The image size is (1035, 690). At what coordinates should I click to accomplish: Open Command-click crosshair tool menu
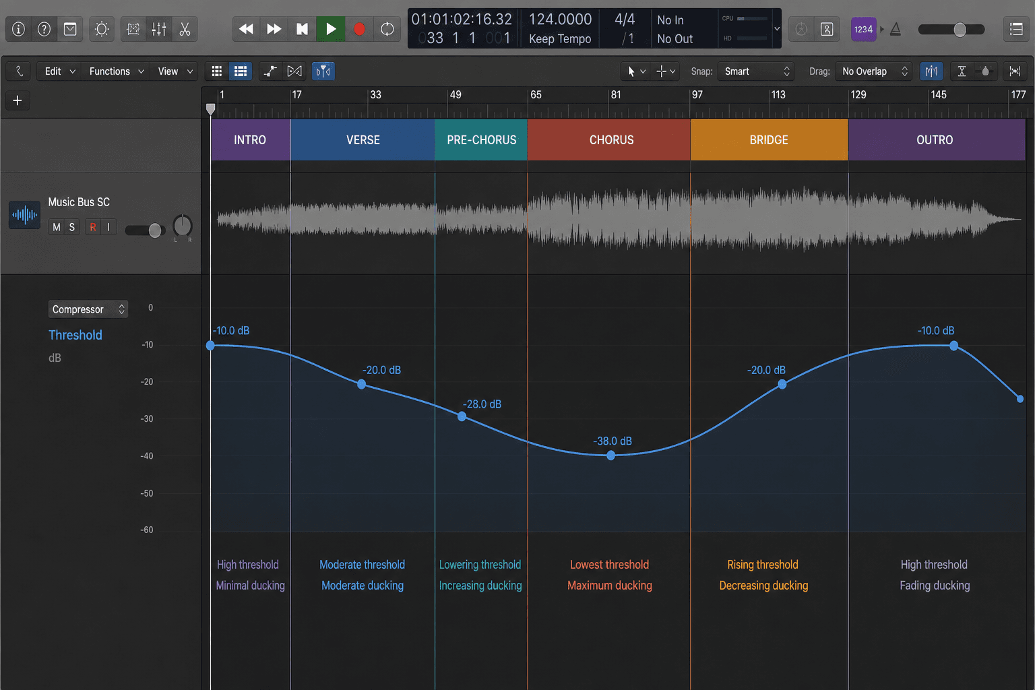[666, 71]
